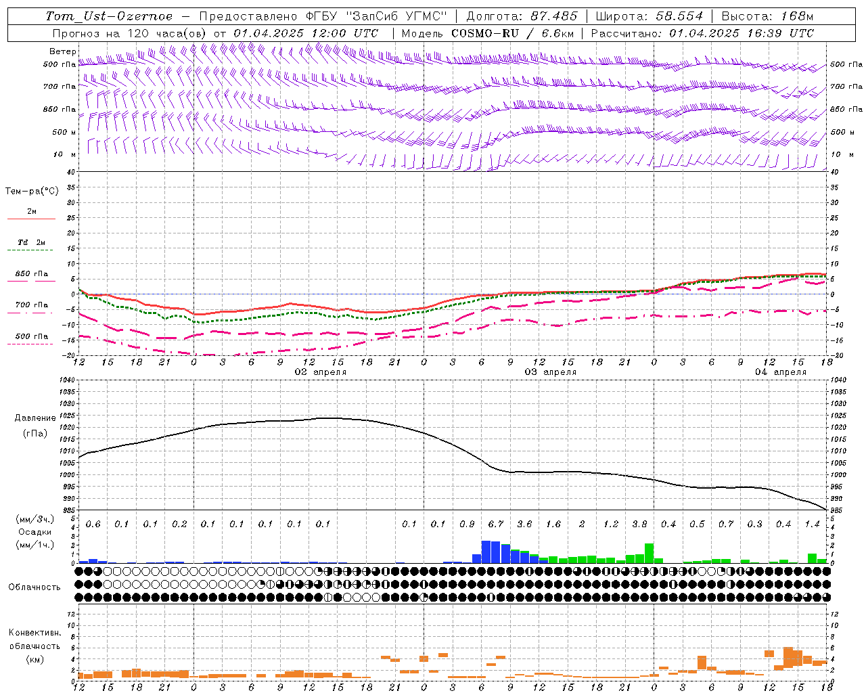This screenshot has height=693, width=866.
Task: Click '(км)' under convective cloudiness label
Action: point(35,659)
